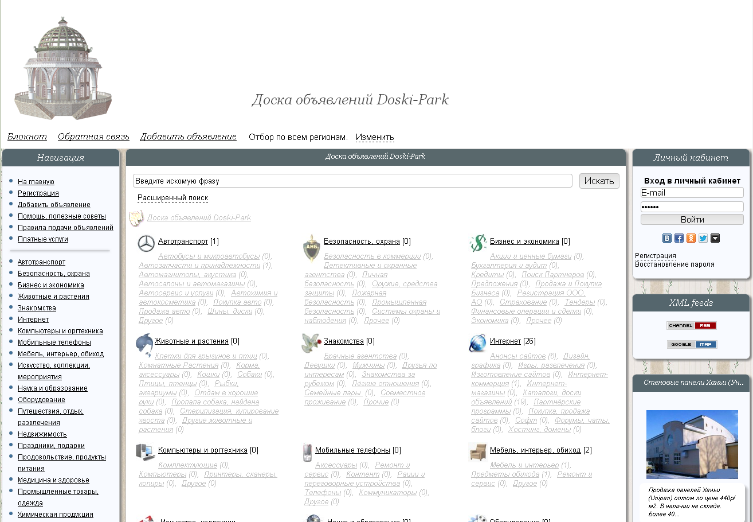The width and height of the screenshot is (753, 522).
Task: Open the building photo thumbnail ad
Action: 692,445
